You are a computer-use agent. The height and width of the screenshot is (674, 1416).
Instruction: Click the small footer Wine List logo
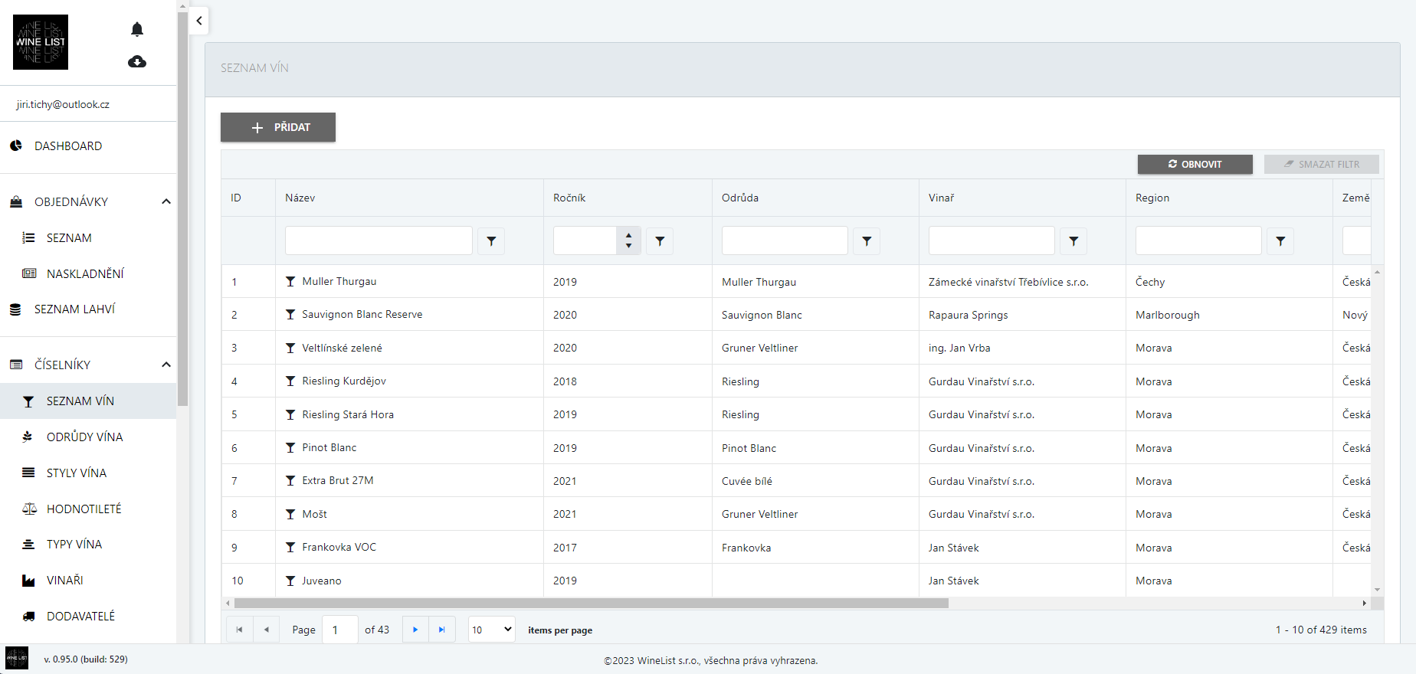tap(17, 658)
